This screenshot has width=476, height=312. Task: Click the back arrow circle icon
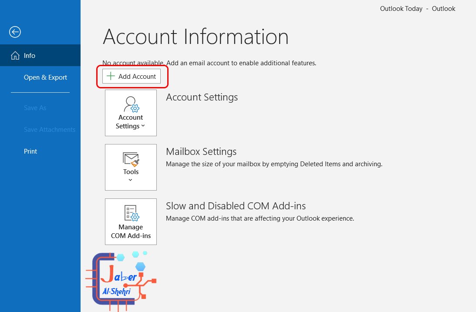pos(15,32)
